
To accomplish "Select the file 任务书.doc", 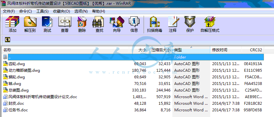I will tap(133, 110).
